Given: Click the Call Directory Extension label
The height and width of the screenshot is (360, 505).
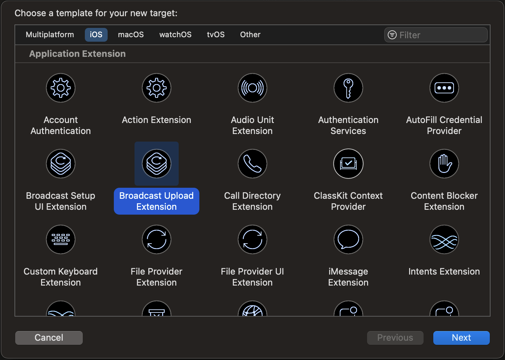Looking at the screenshot, I should 253,201.
